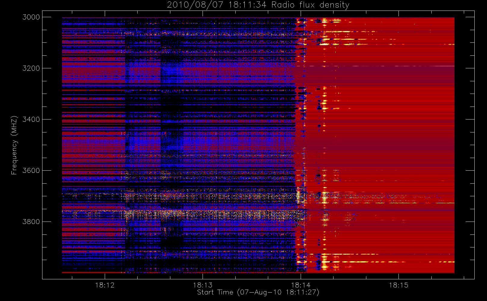Click the 18:14 time tick label
This screenshot has height=301, width=487.
tap(301, 285)
